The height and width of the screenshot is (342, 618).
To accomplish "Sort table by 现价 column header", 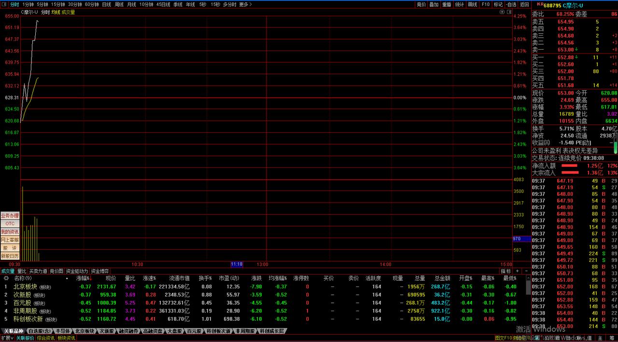I will 111,278.
